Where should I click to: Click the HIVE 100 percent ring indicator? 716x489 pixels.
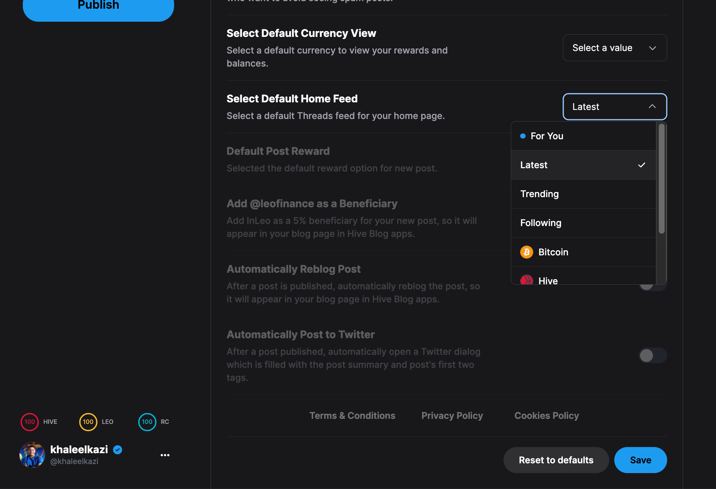click(x=30, y=422)
